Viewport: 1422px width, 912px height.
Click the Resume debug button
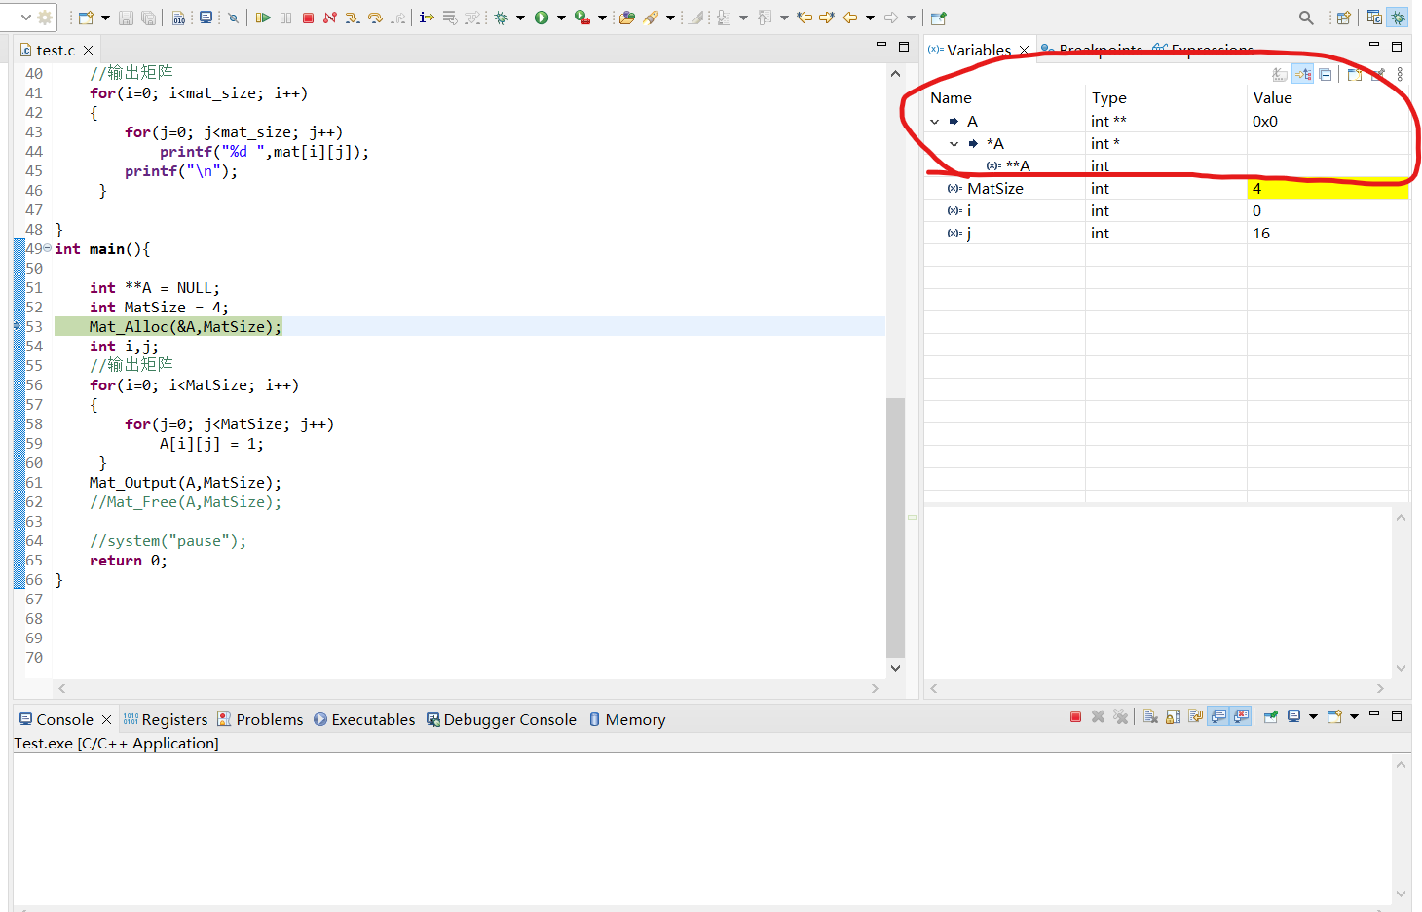pyautogui.click(x=263, y=18)
